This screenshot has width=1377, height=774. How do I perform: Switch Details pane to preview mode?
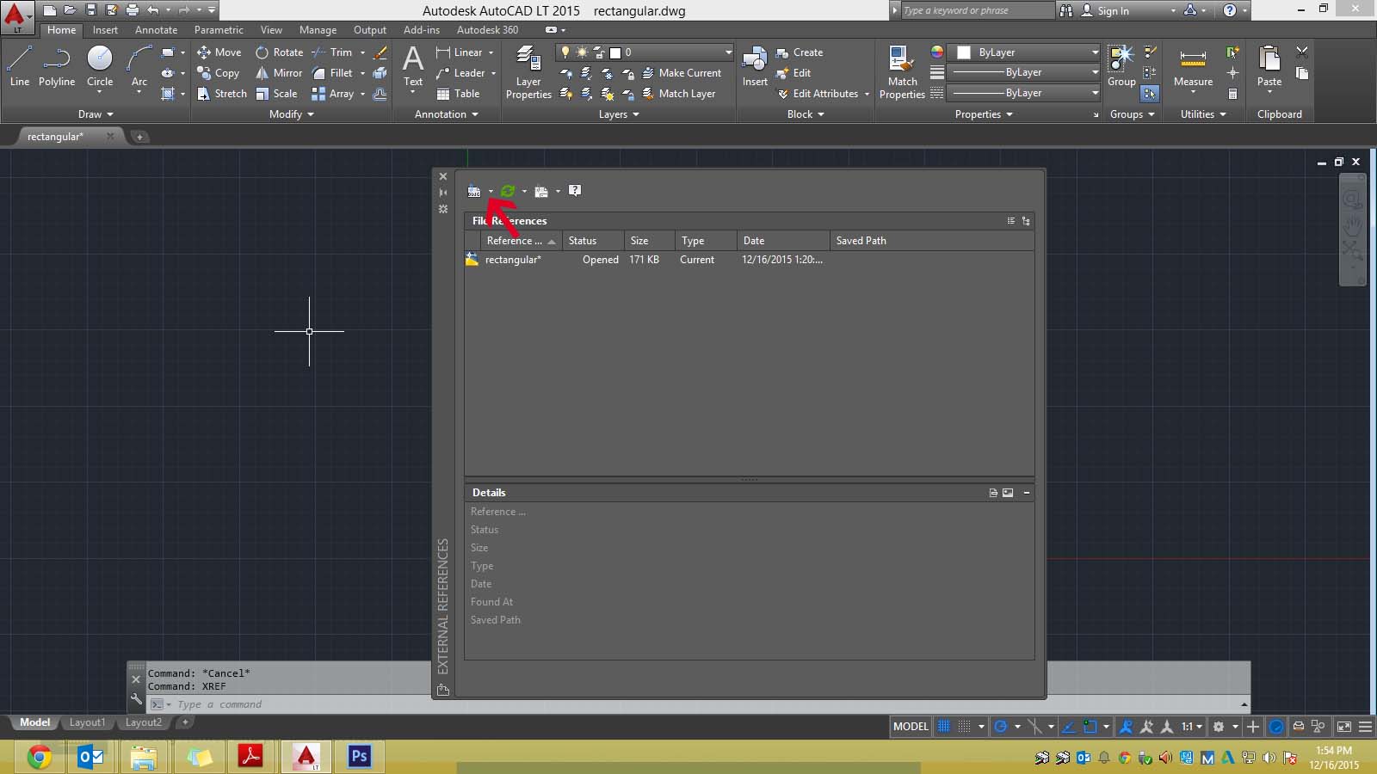tap(1008, 493)
